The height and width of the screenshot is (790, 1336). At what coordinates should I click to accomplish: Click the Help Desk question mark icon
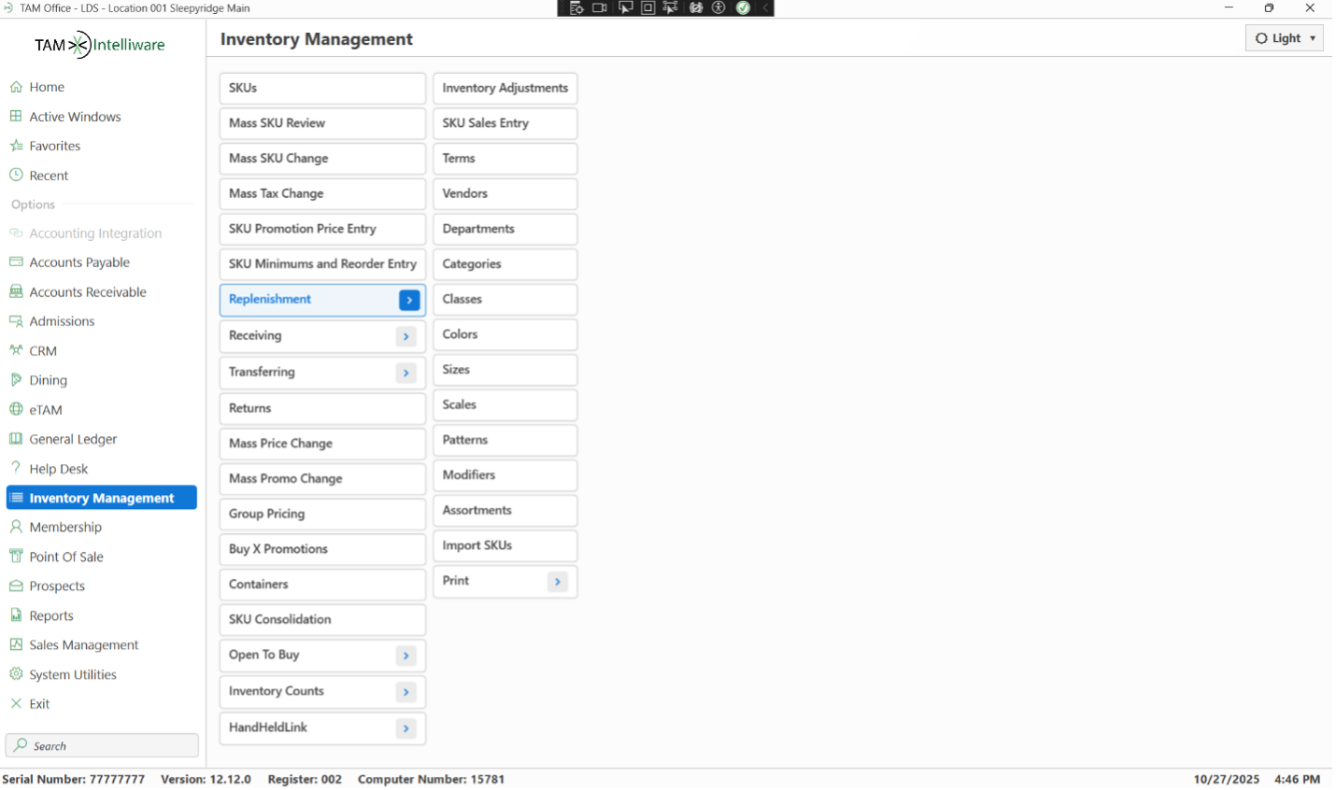(16, 469)
